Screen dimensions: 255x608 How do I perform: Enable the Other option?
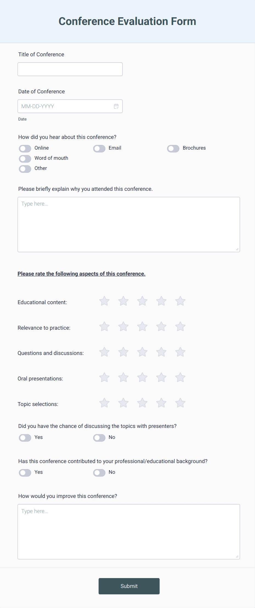(25, 169)
